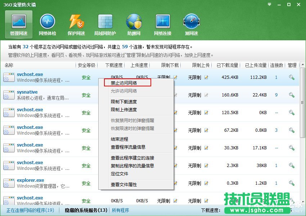Click manage wrench in the 120.5KB row
The height and width of the screenshot is (216, 306).
coord(292,113)
